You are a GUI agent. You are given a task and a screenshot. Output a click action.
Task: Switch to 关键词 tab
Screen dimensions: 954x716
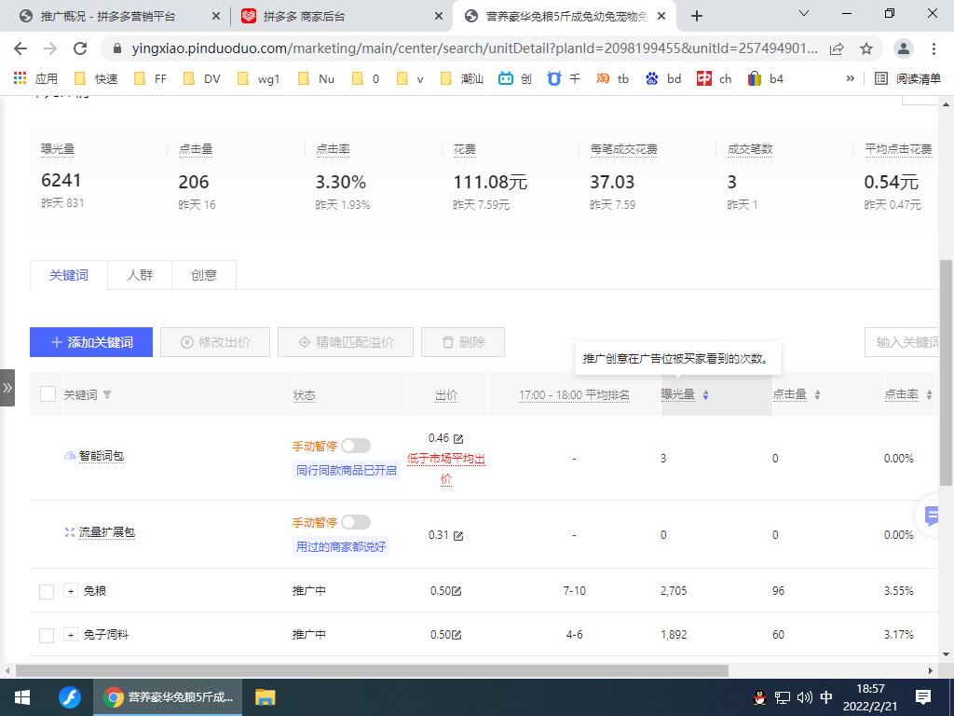(x=69, y=275)
